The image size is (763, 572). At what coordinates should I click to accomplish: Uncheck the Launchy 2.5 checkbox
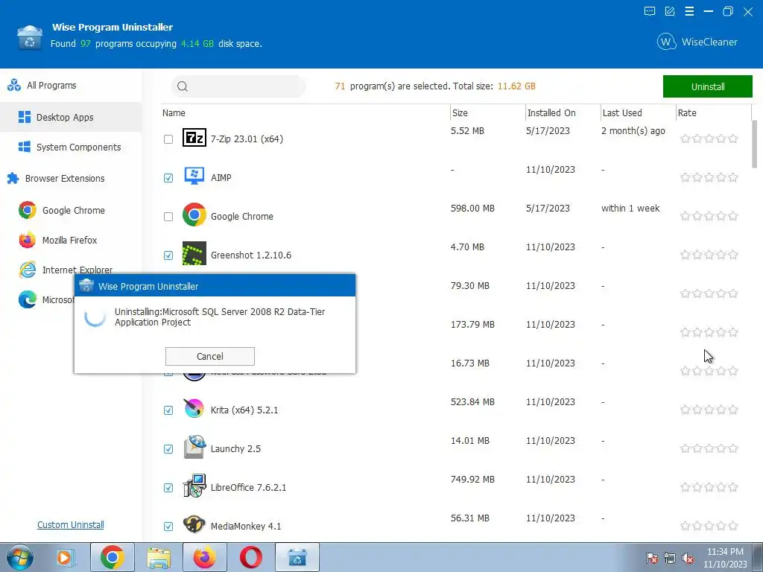click(x=168, y=449)
